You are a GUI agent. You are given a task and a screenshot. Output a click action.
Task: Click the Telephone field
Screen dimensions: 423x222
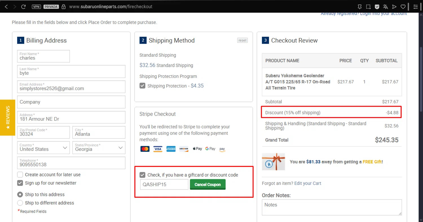pos(71,163)
